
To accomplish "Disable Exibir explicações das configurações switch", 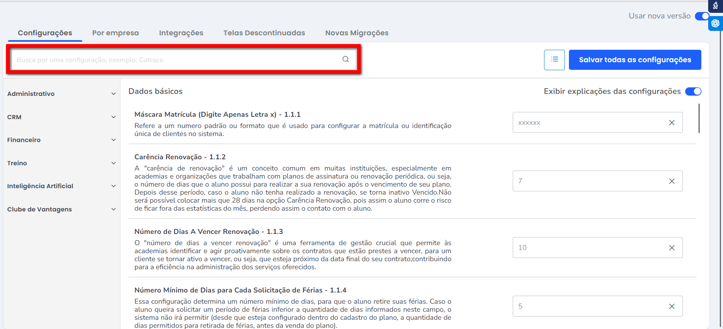I will coord(693,91).
